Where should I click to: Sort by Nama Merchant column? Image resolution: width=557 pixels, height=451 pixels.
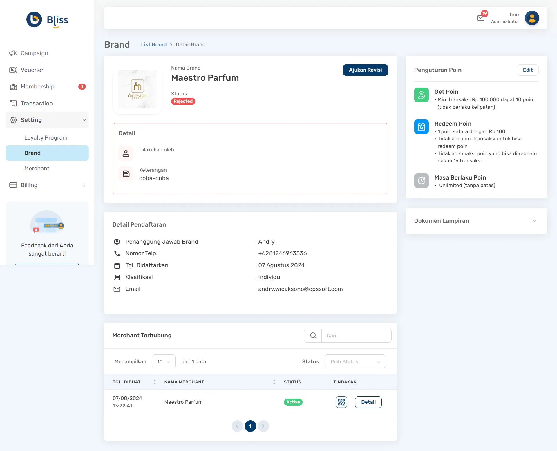(274, 382)
